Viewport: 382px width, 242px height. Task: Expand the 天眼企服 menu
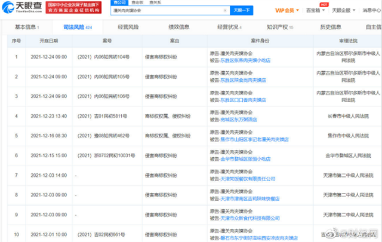(344, 11)
